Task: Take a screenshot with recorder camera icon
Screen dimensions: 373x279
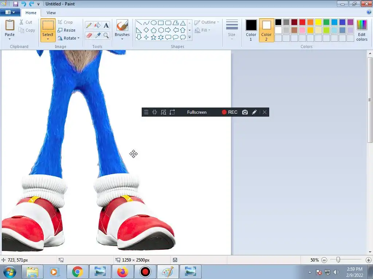Action: (245, 112)
